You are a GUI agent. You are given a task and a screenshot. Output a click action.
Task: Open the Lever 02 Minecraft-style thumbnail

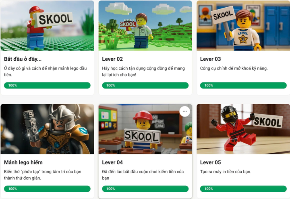pyautogui.click(x=145, y=25)
